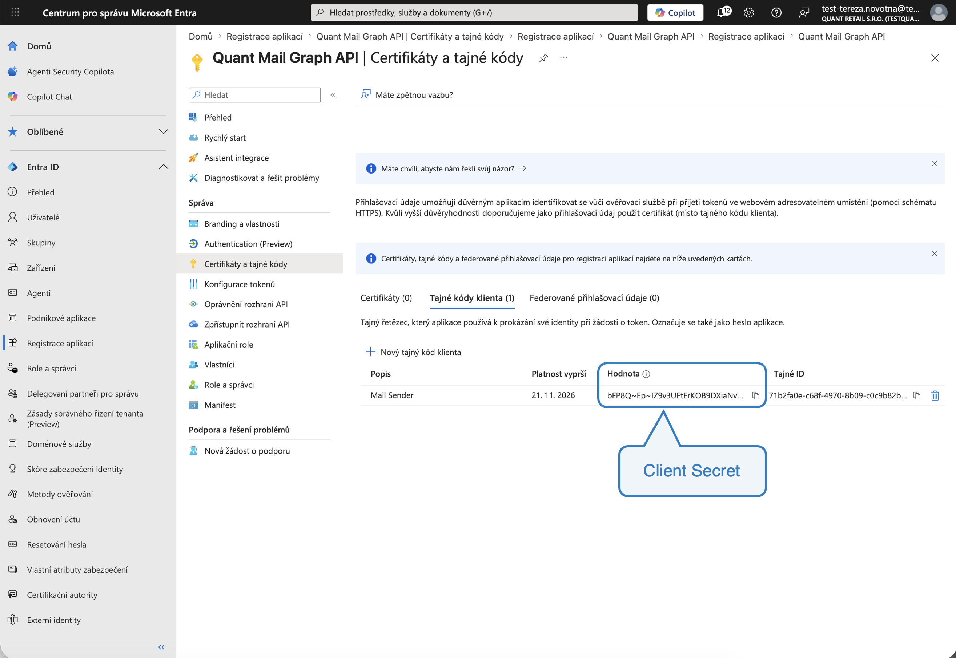This screenshot has width=956, height=658.
Task: Focus the global search box
Action: point(474,12)
